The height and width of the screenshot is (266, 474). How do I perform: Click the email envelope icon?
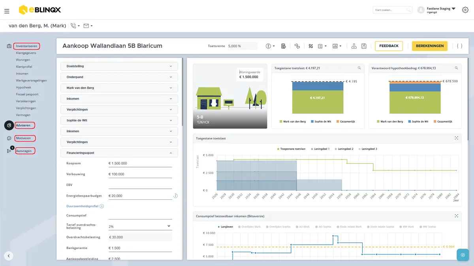(86, 26)
